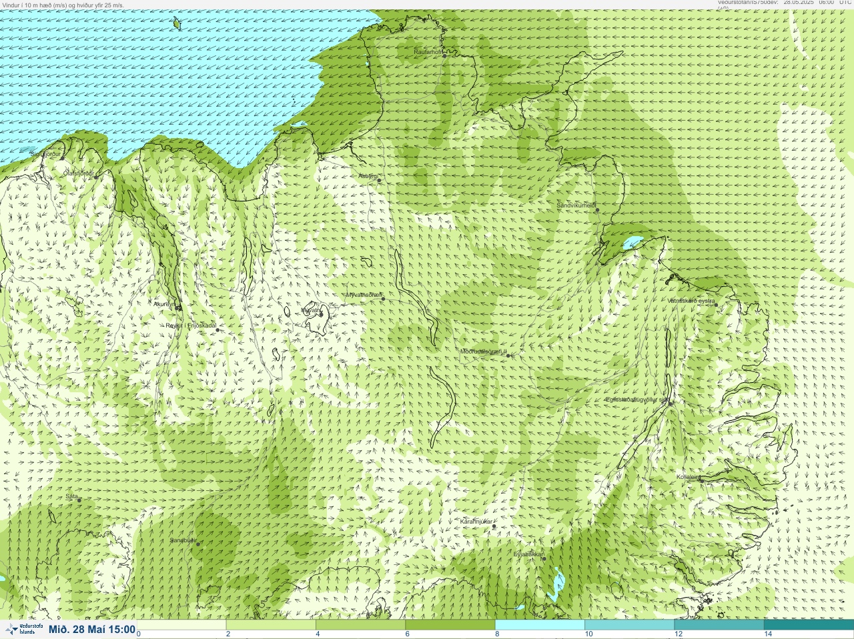Select the 8–10 m/s cyan legend color

540,625
